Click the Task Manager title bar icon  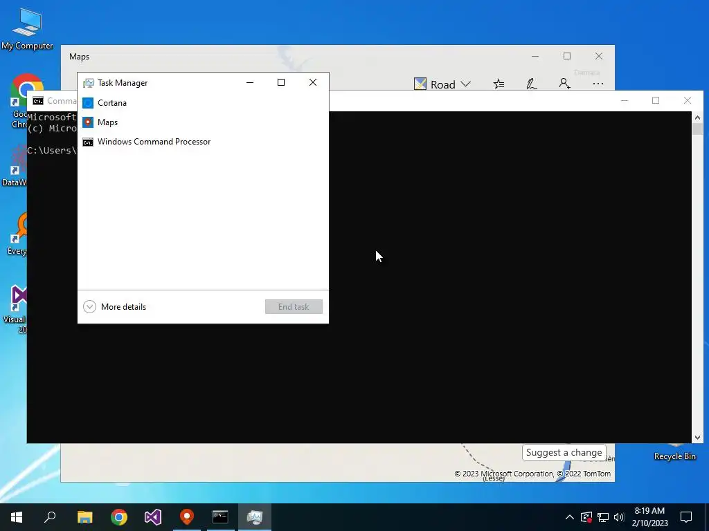coord(89,83)
